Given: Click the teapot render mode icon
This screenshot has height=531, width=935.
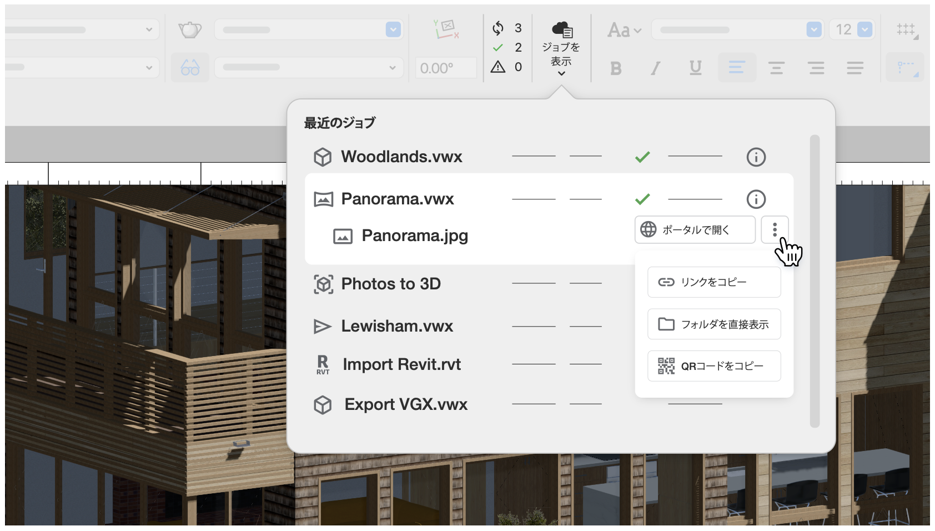Looking at the screenshot, I should pos(190,29).
